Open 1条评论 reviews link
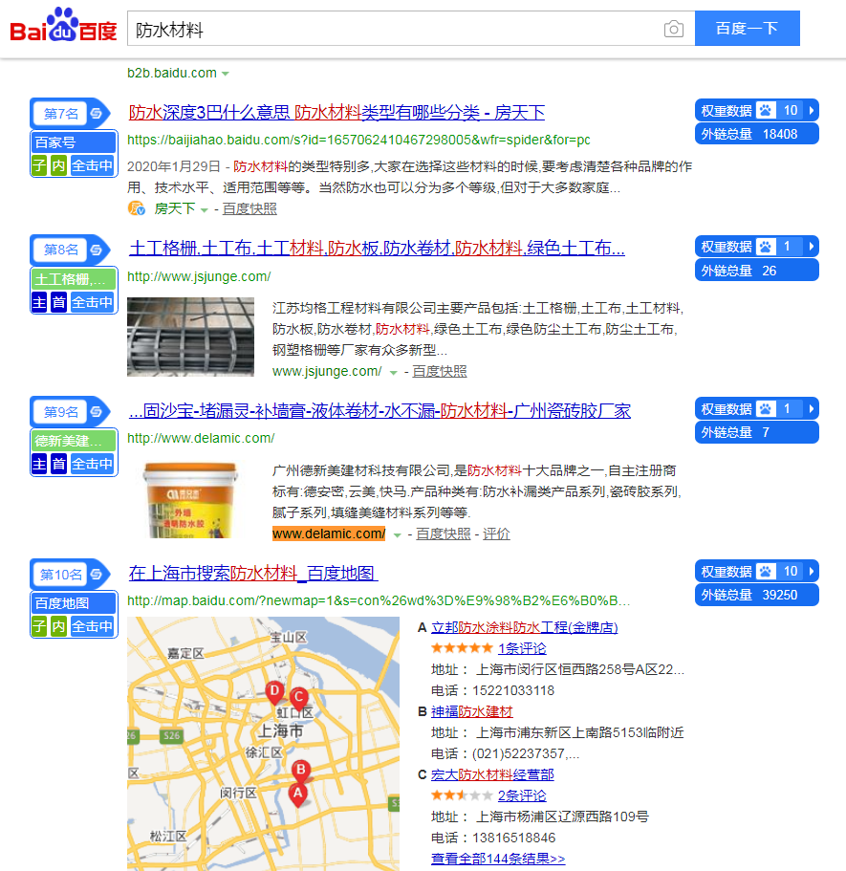The image size is (846, 871). [522, 648]
